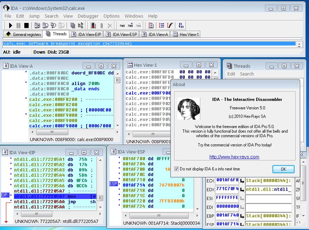Click the traffic-light breakpoint icon

93,25
